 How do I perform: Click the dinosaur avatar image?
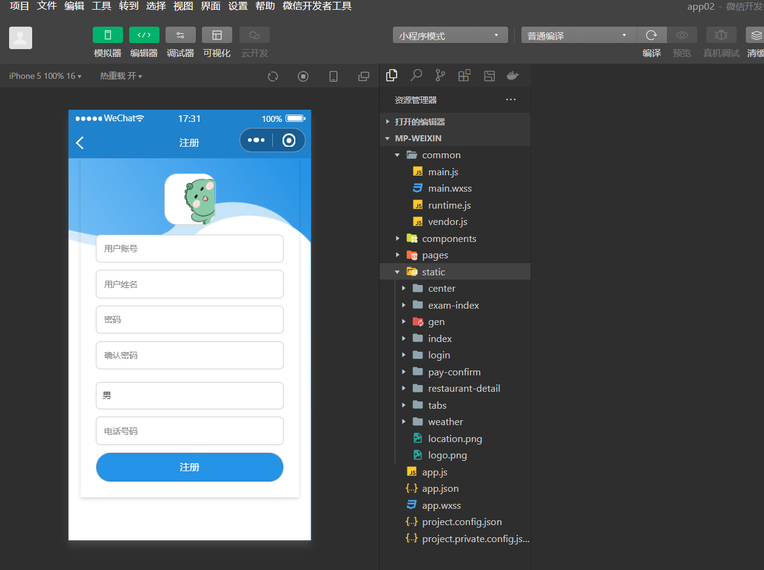click(x=190, y=199)
